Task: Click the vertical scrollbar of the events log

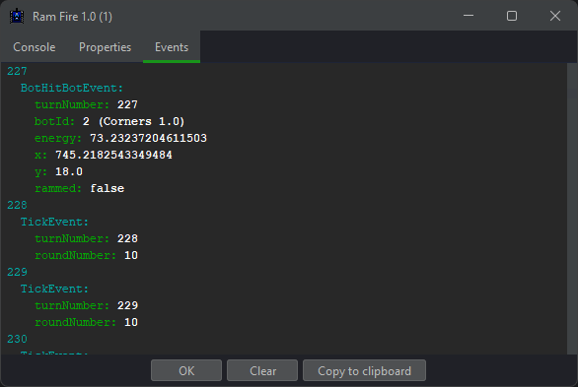Action: 572,209
